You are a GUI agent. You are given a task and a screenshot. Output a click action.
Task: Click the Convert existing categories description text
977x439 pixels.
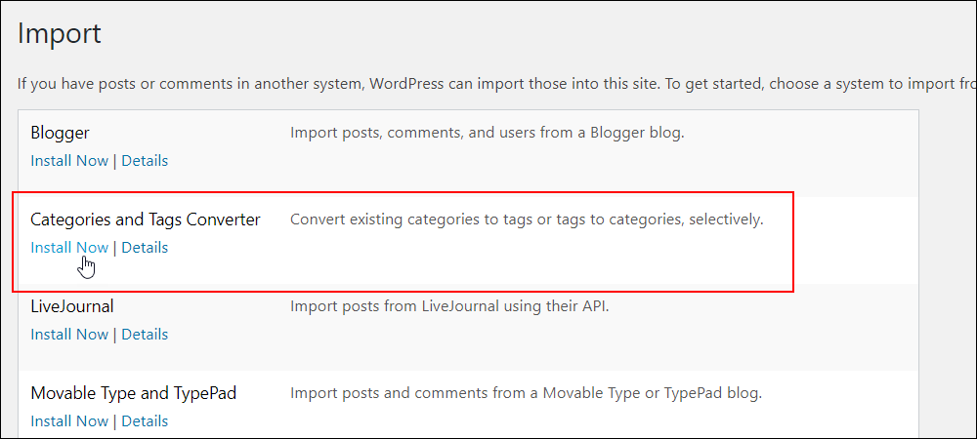coord(527,219)
